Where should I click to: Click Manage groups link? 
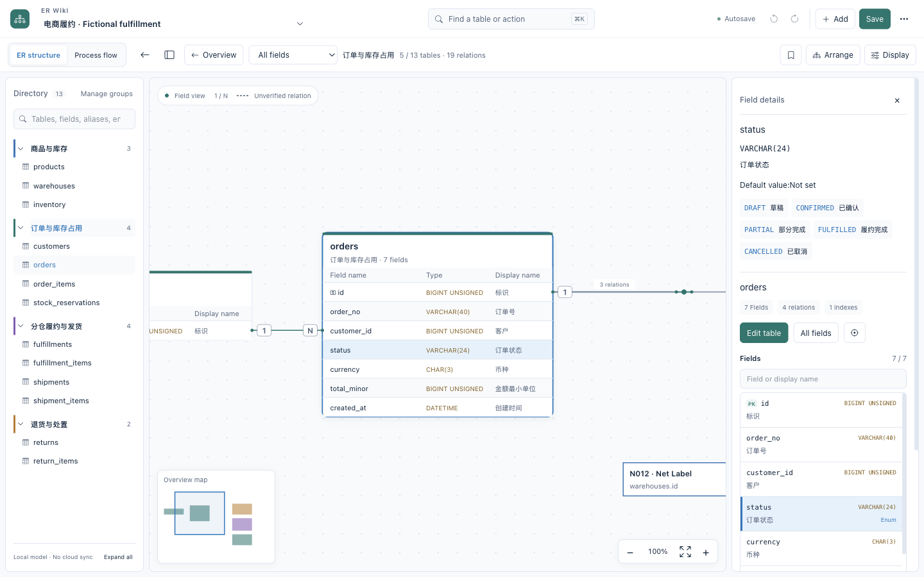point(107,94)
